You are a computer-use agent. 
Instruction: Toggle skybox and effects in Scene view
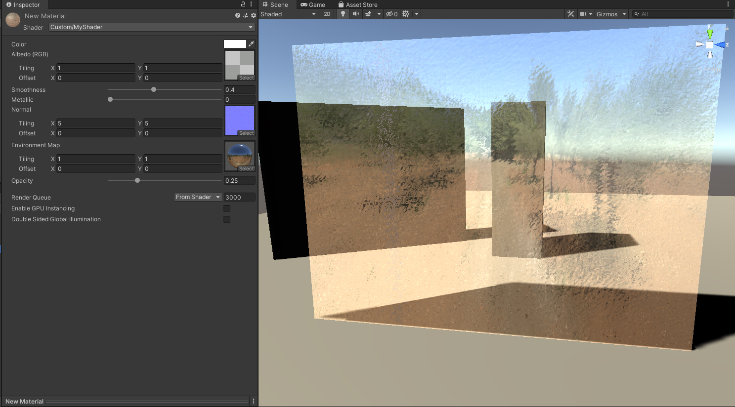(x=368, y=14)
